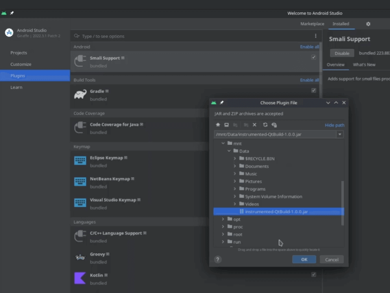The width and height of the screenshot is (390, 293).
Task: Expand the Programs folder
Action: [235, 189]
